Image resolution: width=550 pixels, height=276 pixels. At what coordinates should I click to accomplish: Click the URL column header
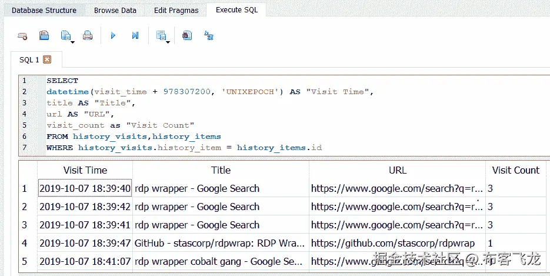398,170
